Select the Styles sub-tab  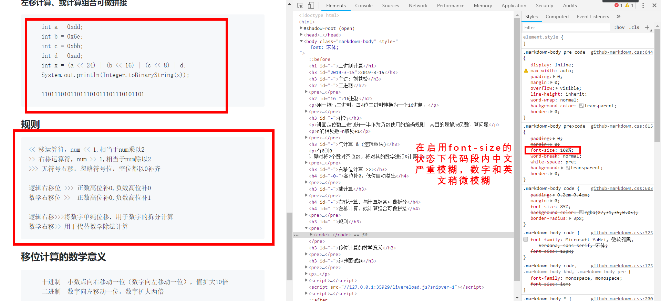tap(531, 17)
